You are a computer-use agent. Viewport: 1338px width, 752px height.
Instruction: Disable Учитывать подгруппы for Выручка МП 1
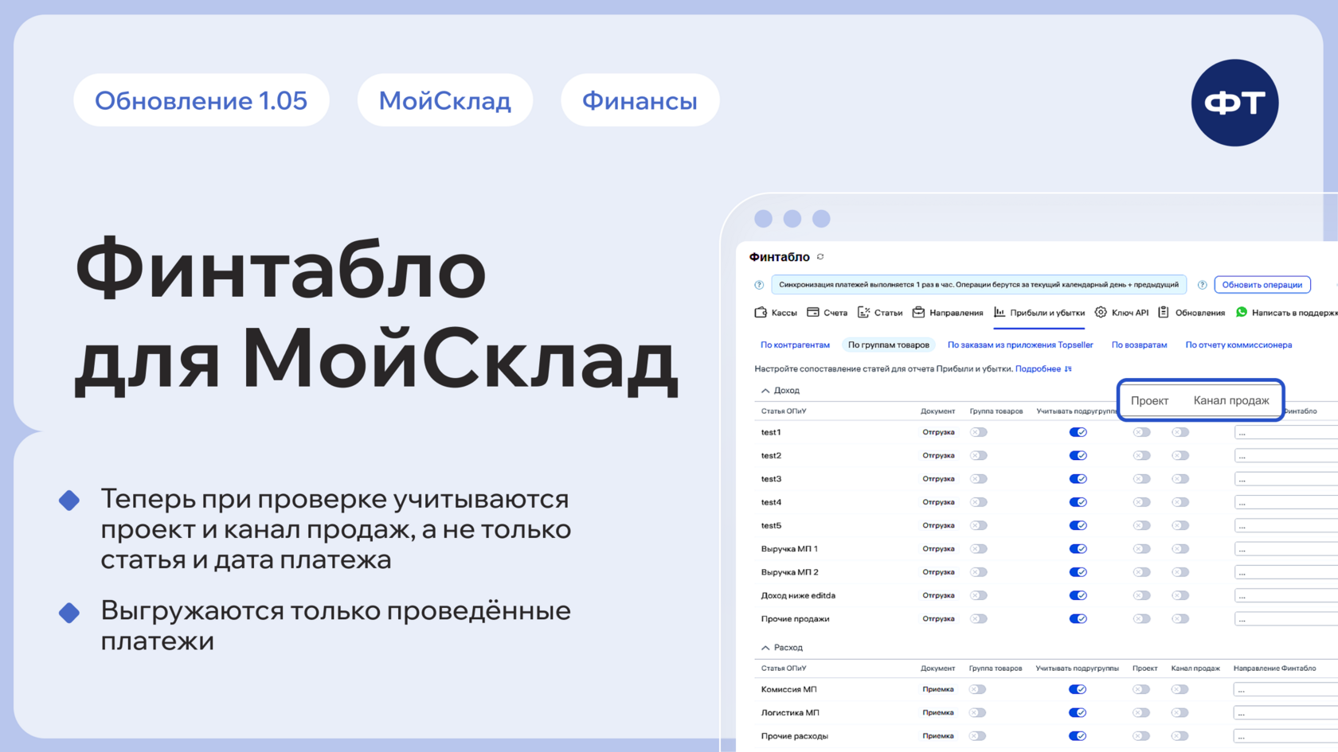[x=1078, y=549]
